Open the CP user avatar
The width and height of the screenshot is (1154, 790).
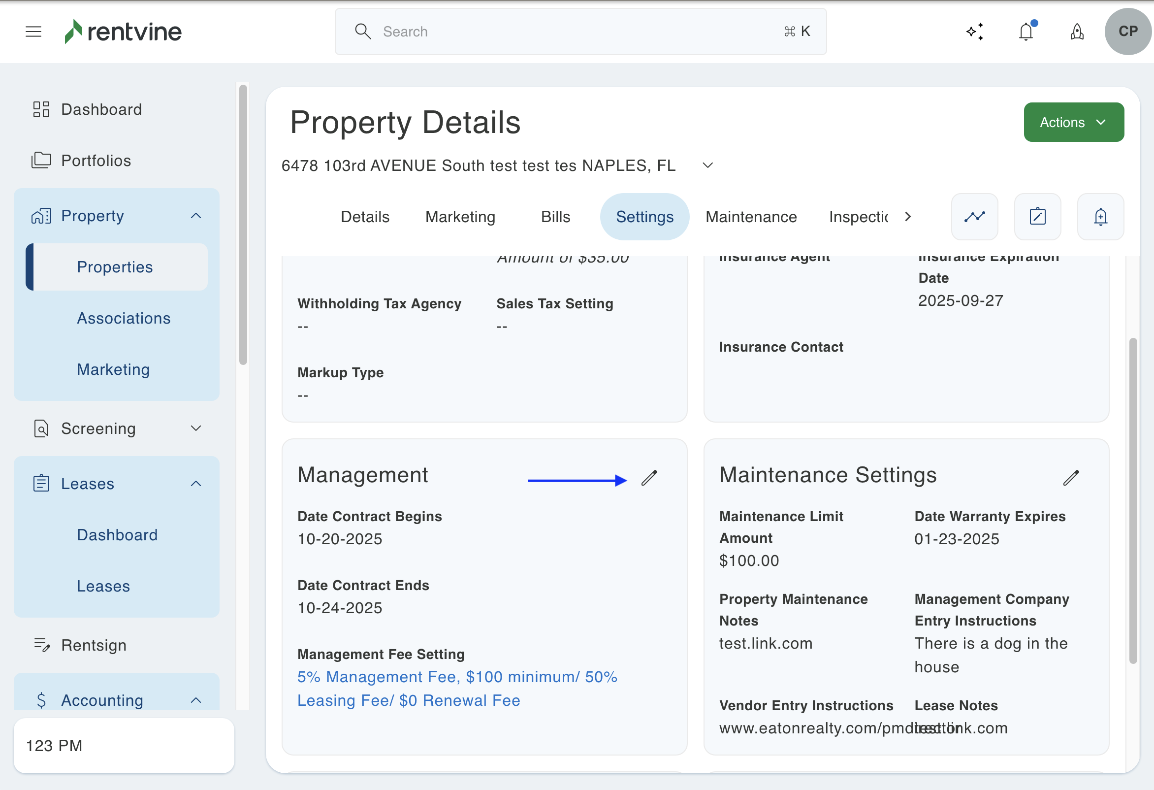(x=1127, y=32)
